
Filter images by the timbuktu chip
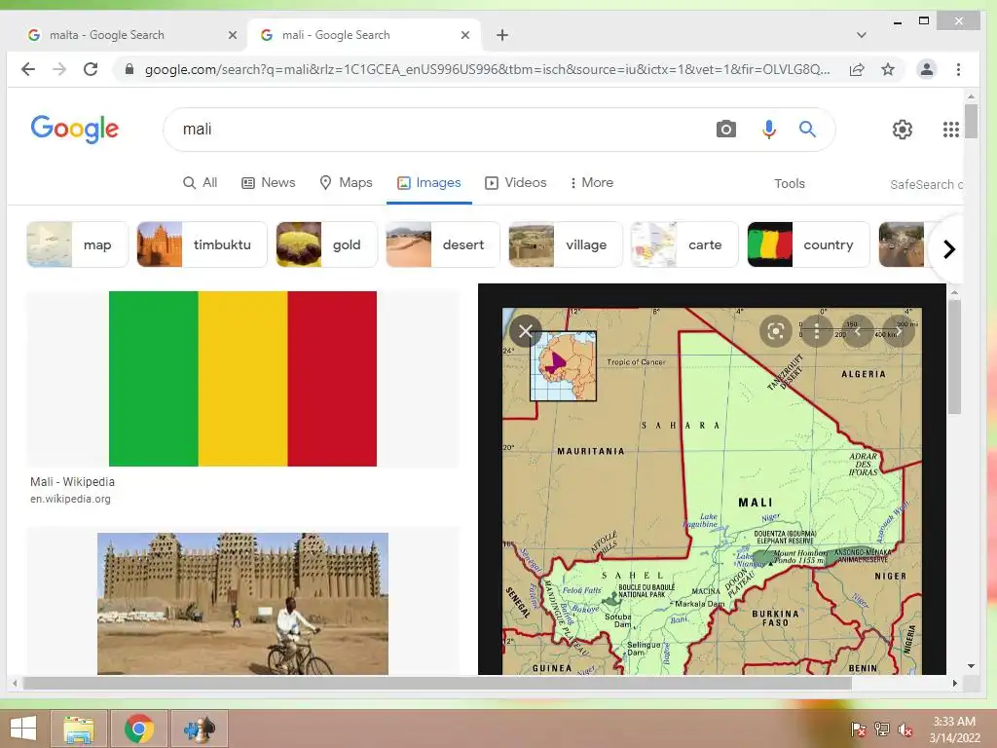click(202, 244)
